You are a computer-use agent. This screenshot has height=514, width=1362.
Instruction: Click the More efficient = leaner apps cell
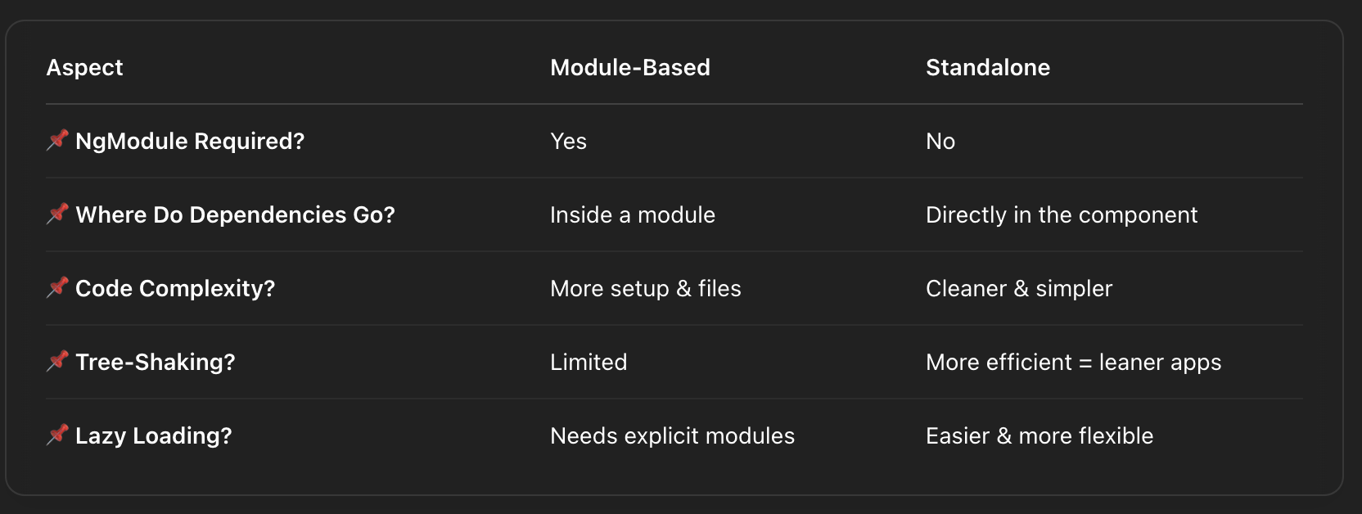(x=1072, y=362)
